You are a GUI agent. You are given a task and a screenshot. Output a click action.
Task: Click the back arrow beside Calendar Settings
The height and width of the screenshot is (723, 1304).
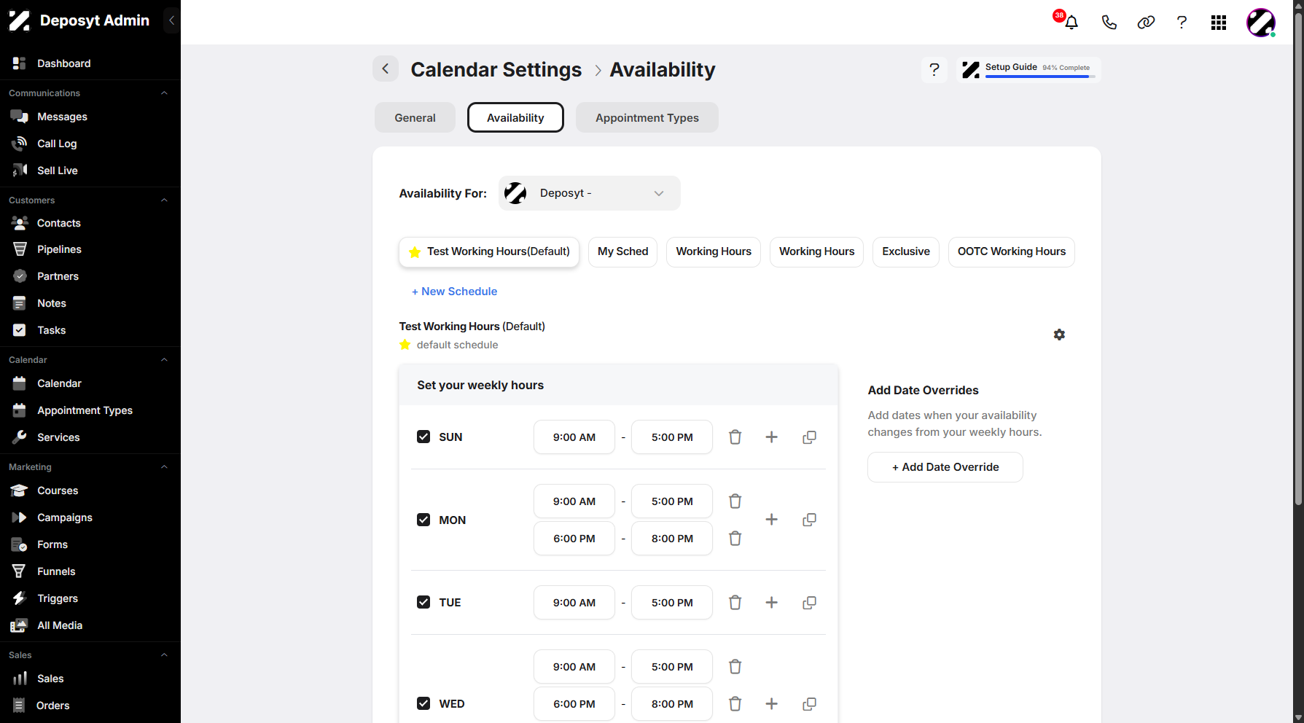coord(386,69)
